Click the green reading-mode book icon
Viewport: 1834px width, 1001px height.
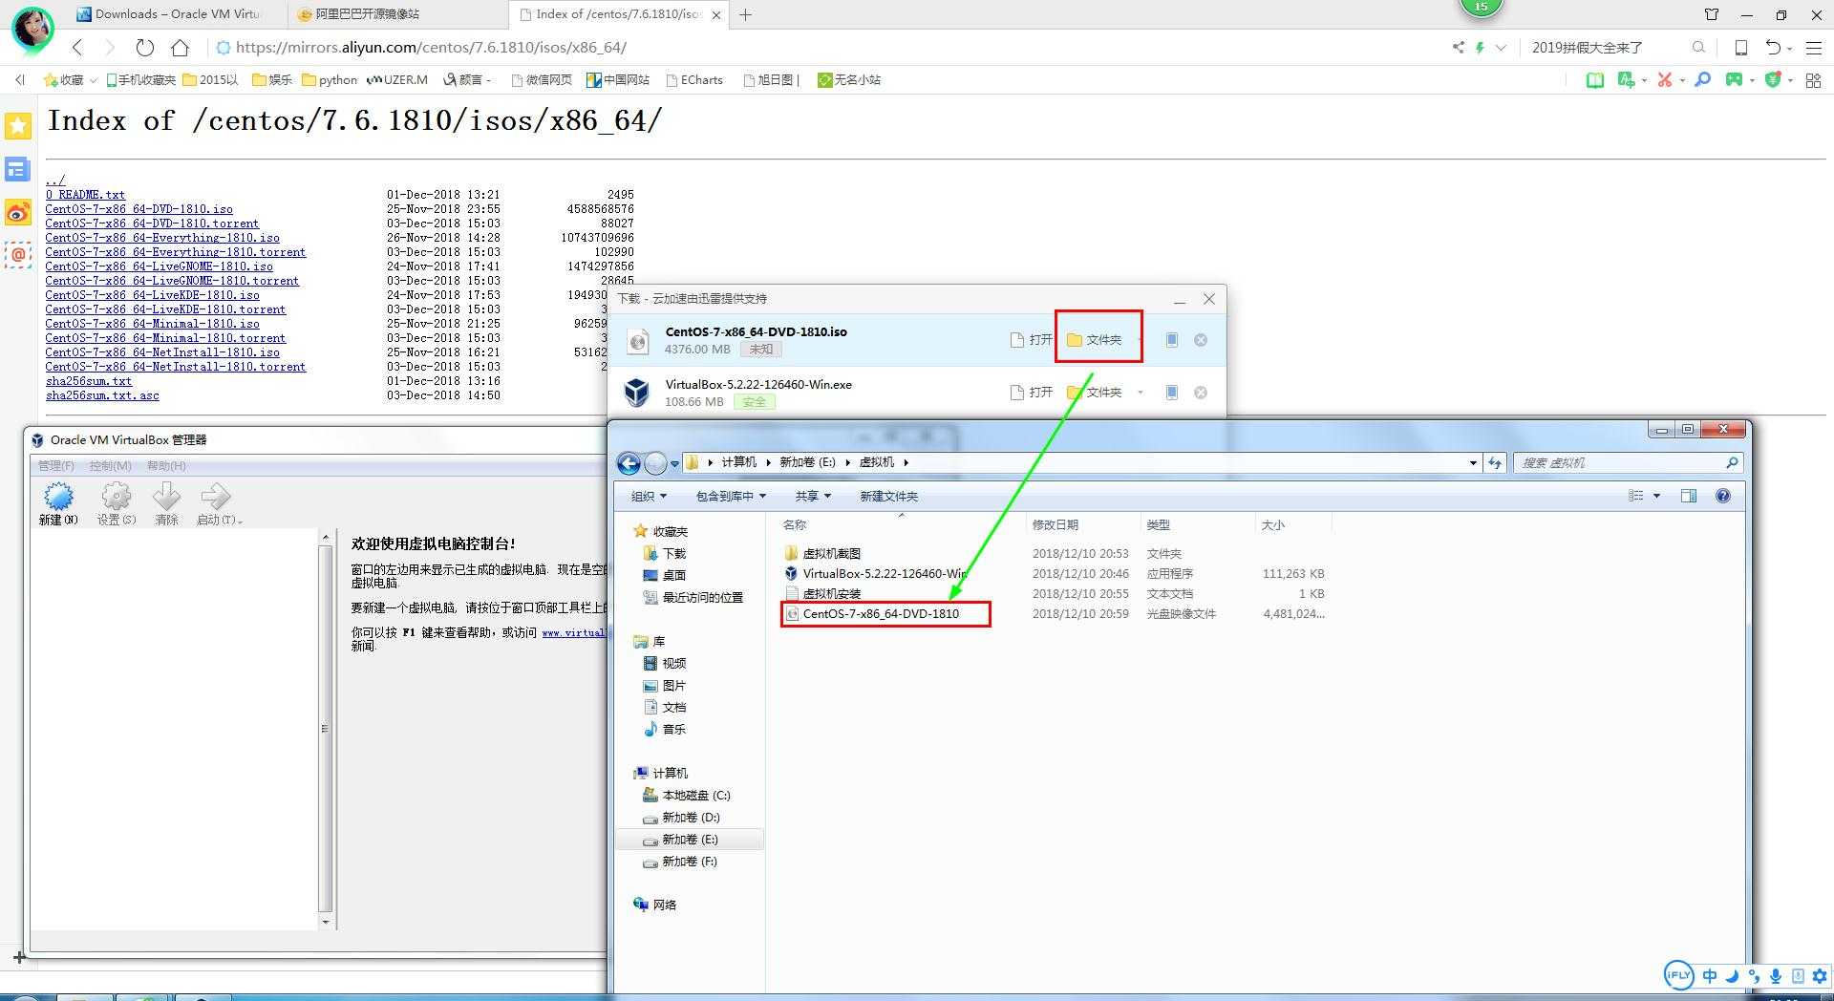pos(1594,80)
